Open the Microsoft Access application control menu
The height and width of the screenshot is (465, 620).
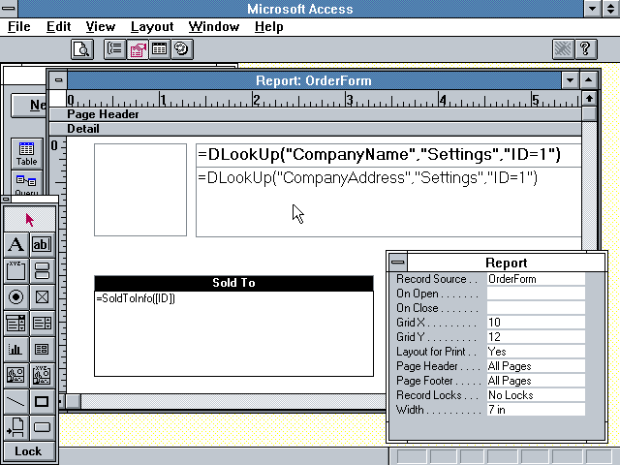click(9, 9)
